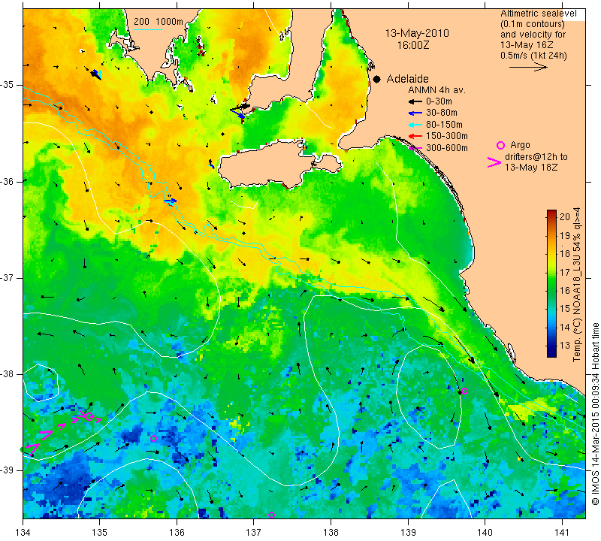
Task: Click latitude axis label -35
Action: (x=8, y=85)
